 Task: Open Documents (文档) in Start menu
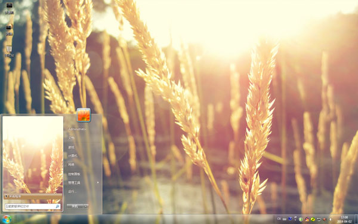(x=71, y=138)
